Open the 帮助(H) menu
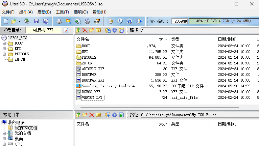The height and width of the screenshot is (146, 259). (99, 12)
